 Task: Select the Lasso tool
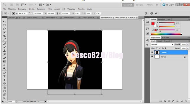pos(4,29)
